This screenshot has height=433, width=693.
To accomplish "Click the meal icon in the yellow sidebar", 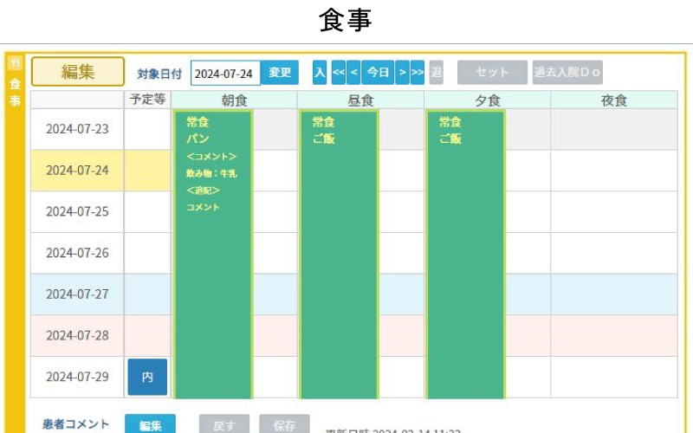I will pos(15,63).
